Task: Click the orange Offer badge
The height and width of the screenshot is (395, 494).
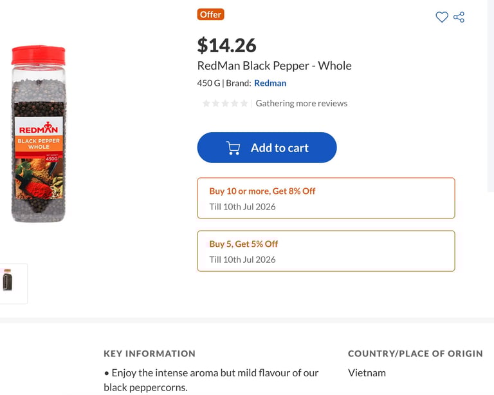Action: click(210, 14)
